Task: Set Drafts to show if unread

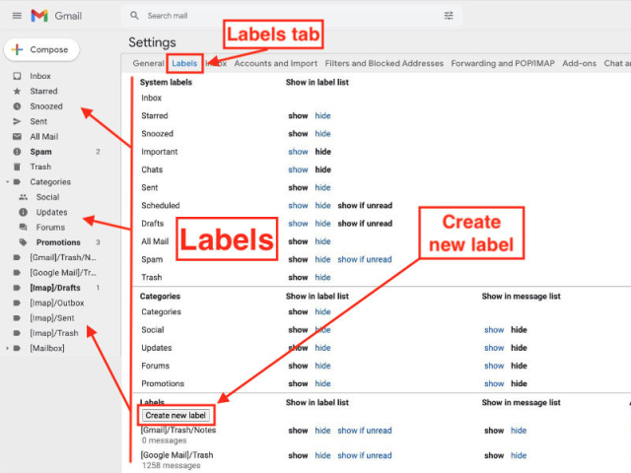Action: (x=365, y=224)
